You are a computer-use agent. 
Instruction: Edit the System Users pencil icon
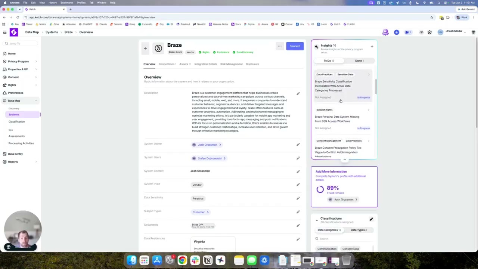(298, 158)
